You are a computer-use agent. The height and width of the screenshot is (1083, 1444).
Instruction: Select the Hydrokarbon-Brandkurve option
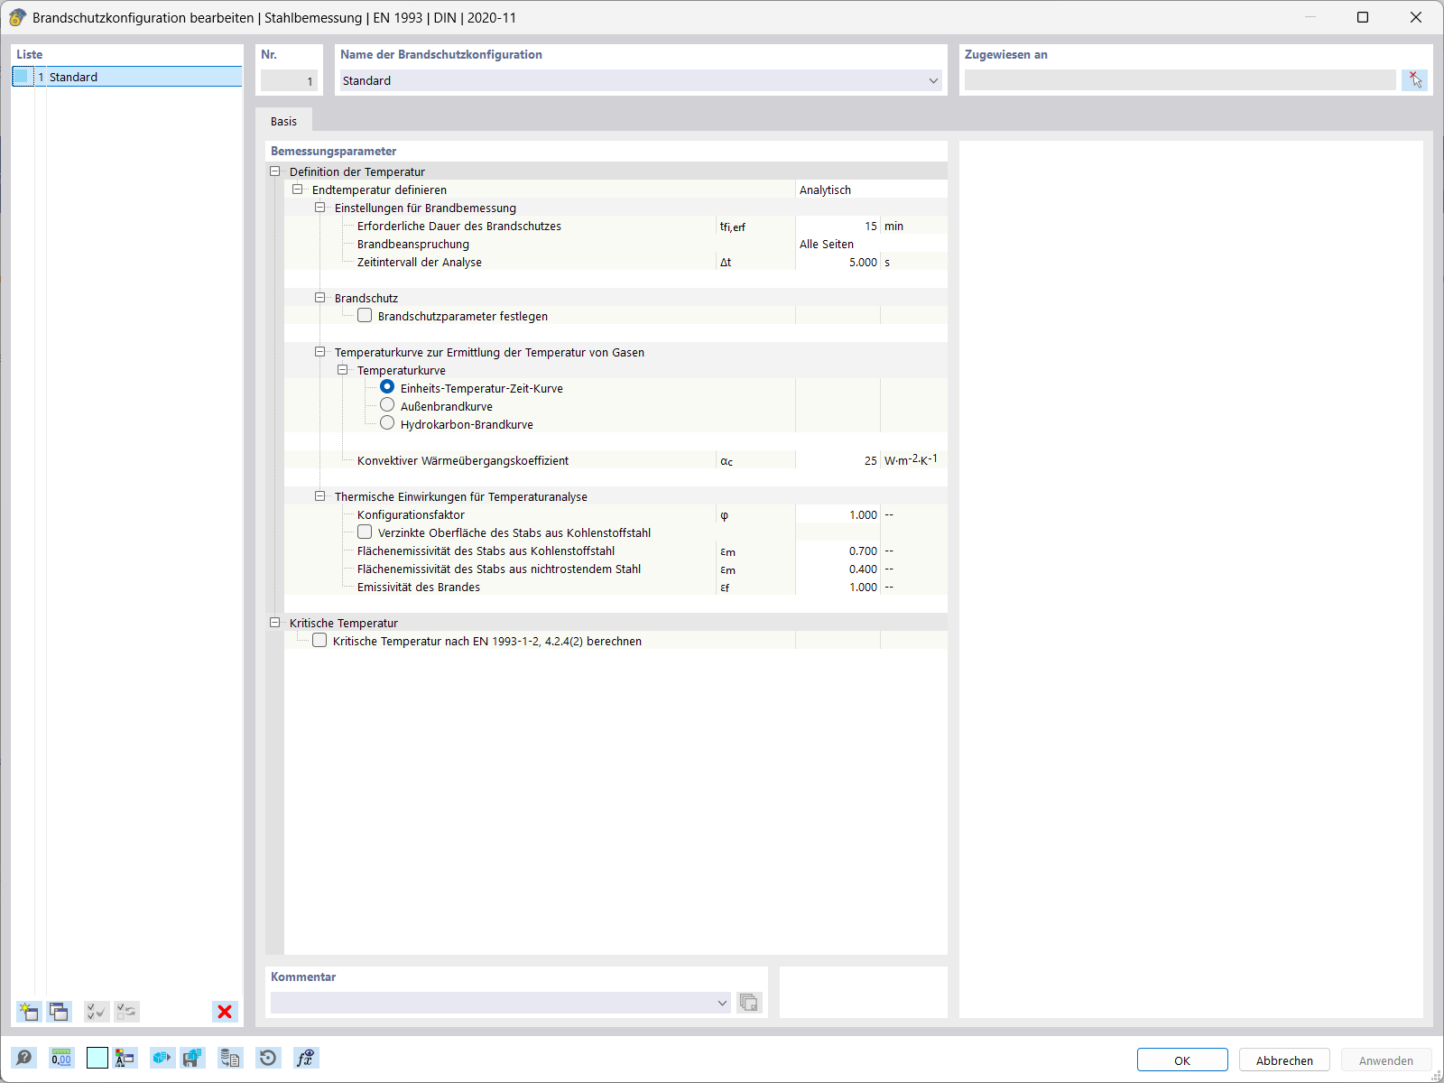387,422
